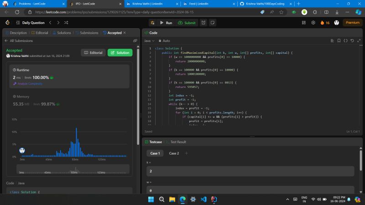The width and height of the screenshot is (365, 205).
Task: Go to next question arrow
Action: tap(58, 22)
